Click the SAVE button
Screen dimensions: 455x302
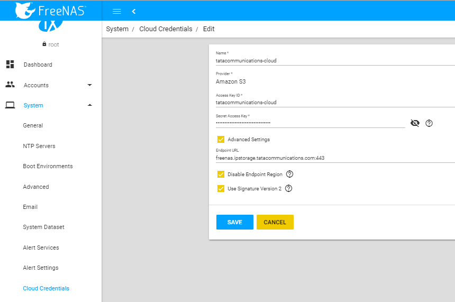(235, 222)
